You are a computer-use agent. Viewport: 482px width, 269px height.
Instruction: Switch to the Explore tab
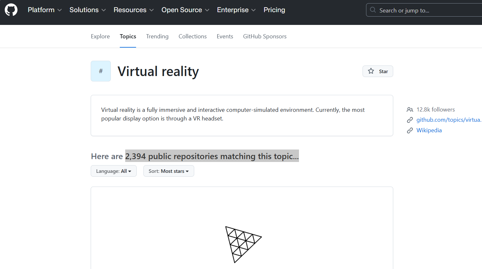(100, 36)
